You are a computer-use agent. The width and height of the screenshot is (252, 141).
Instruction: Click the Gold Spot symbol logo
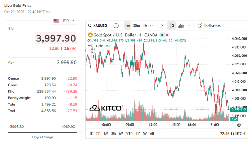(x=90, y=35)
